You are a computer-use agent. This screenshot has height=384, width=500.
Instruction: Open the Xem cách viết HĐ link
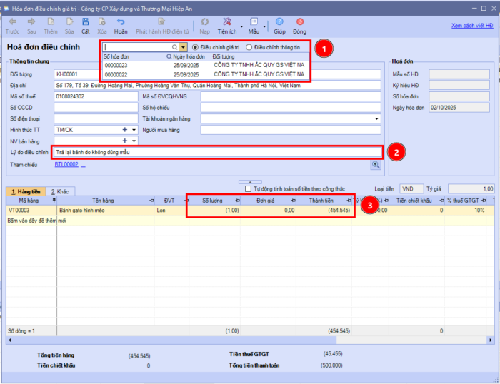[471, 25]
